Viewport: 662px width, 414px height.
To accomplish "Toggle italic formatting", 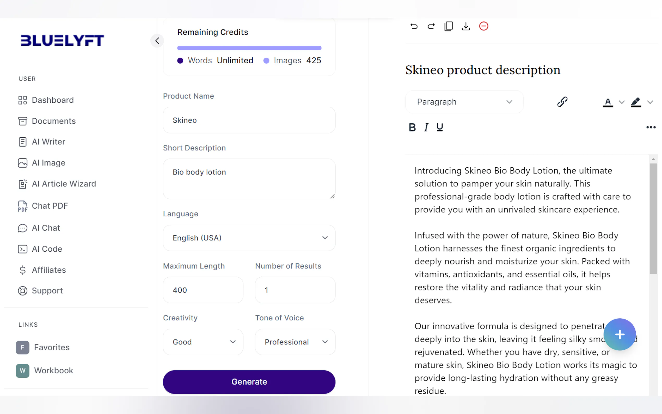I will [426, 127].
